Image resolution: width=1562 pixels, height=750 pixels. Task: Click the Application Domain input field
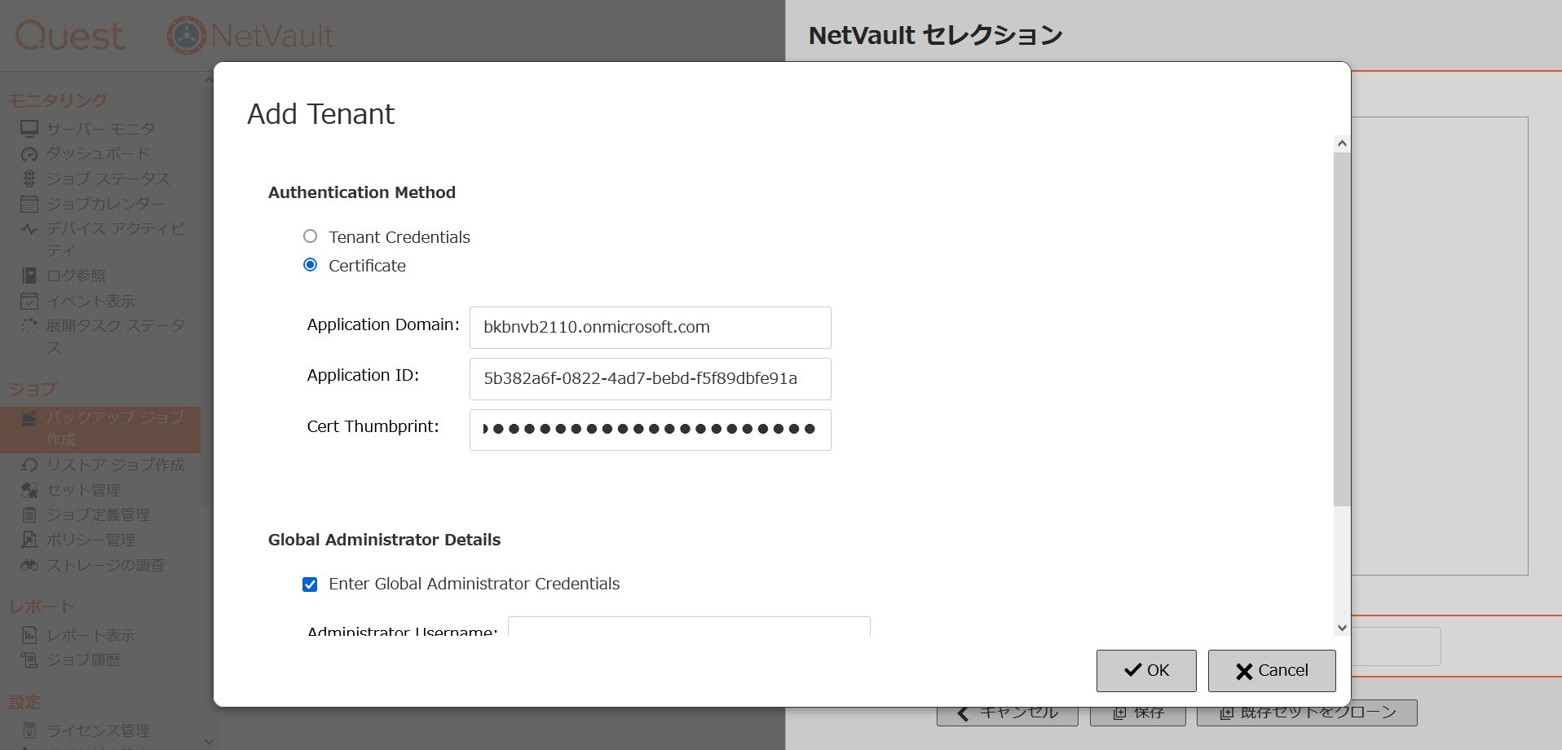point(650,327)
